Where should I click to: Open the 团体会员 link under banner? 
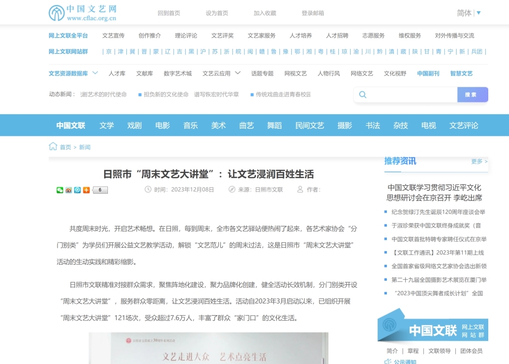(x=471, y=351)
